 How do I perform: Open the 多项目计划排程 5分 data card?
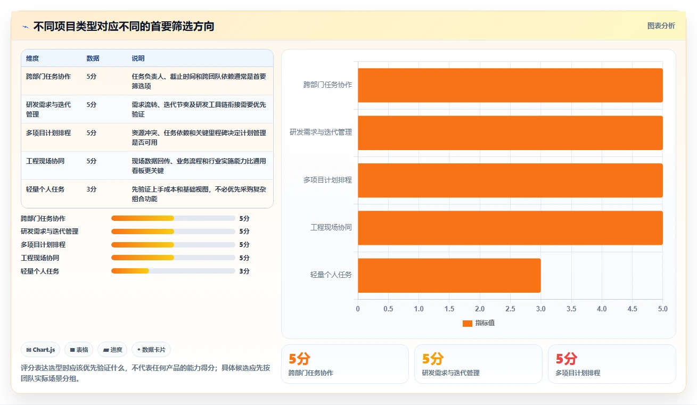612,364
